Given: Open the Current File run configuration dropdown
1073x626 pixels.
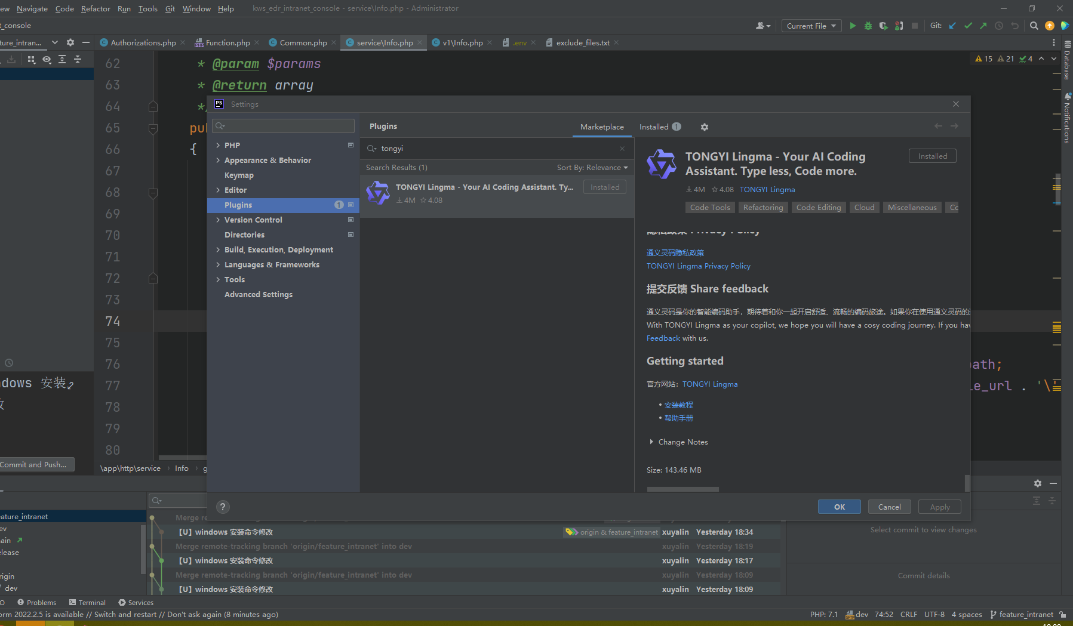Looking at the screenshot, I should 811,26.
